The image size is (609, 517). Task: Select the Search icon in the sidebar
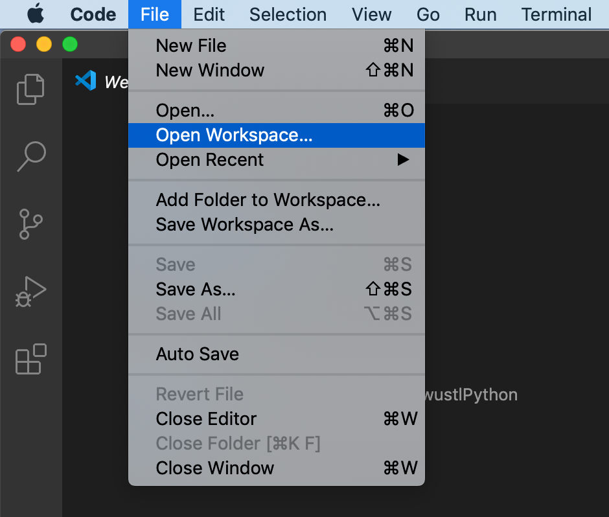click(x=30, y=156)
